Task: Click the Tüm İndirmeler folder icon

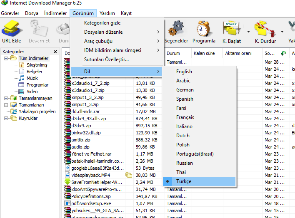Action: click(14, 58)
